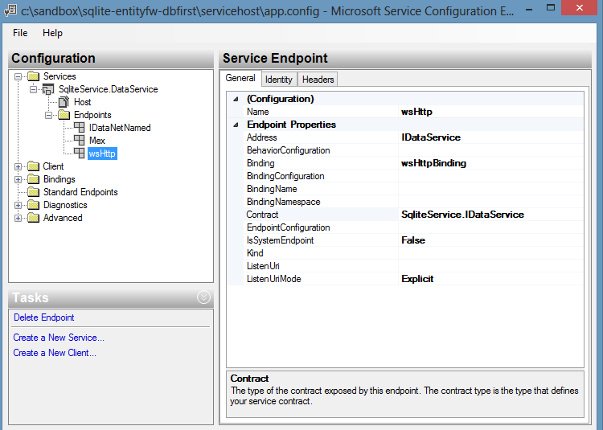Click the Endpoints folder icon
The image size is (603, 430).
click(x=64, y=115)
